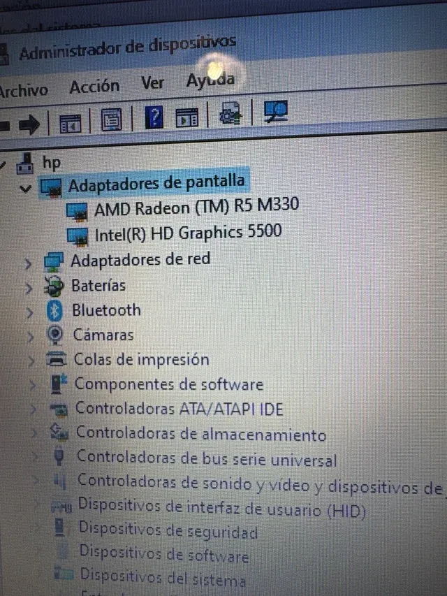This screenshot has height=596, width=447.
Task: Click the HID devices icon
Action: point(61,507)
